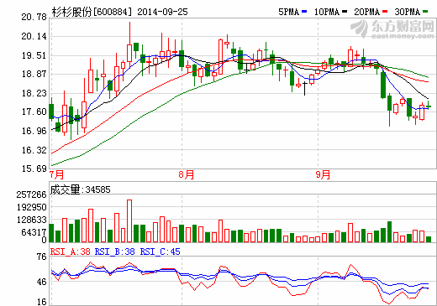Select the 30PMA legend label

tap(408, 12)
